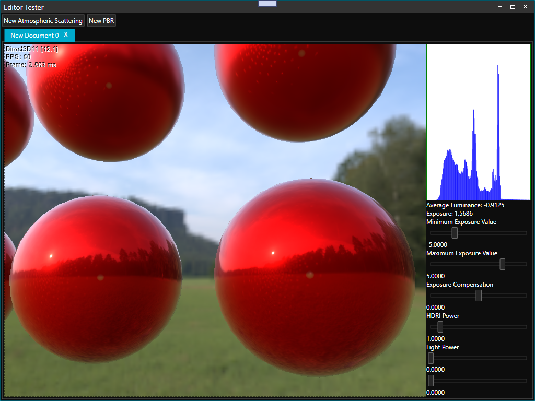Minimize the Editor Tester window

(499, 7)
